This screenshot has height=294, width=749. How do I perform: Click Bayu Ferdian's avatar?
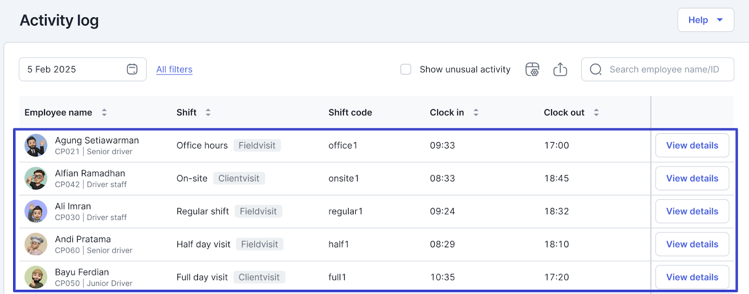(36, 277)
